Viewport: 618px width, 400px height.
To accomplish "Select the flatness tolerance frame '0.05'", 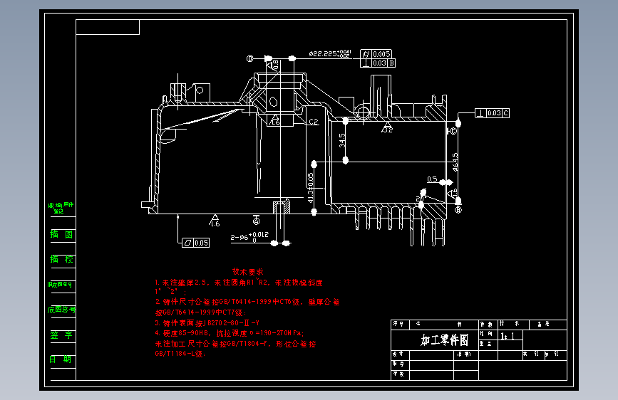I will tap(196, 243).
